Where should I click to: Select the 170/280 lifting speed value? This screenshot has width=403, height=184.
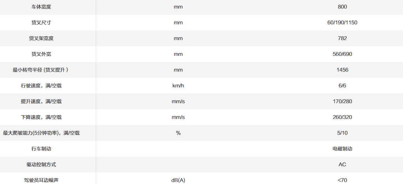tap(342, 102)
